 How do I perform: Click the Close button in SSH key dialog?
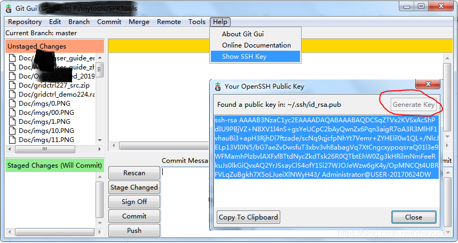click(x=414, y=217)
